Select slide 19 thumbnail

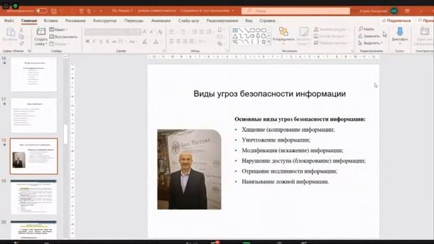coord(34,197)
